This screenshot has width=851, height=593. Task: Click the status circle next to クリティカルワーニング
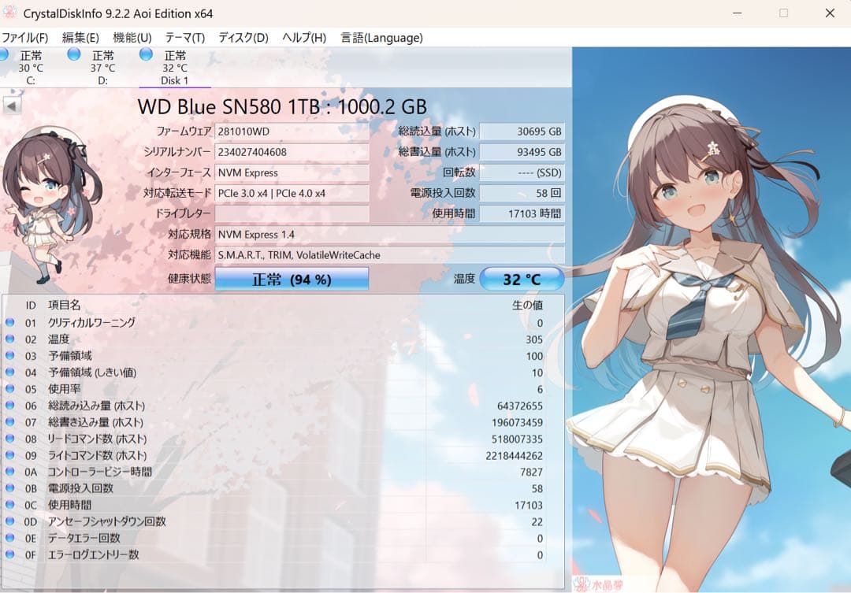point(8,322)
